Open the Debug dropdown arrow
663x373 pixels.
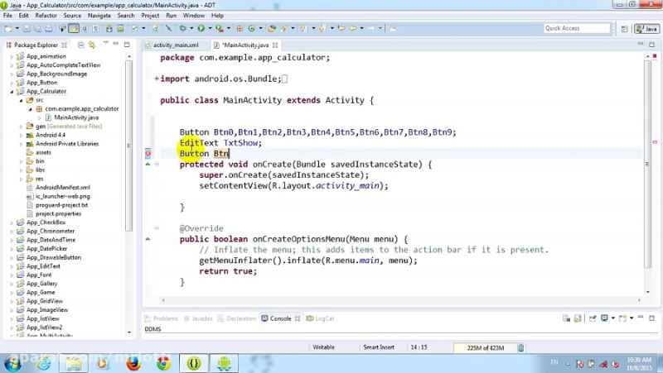tap(191, 28)
